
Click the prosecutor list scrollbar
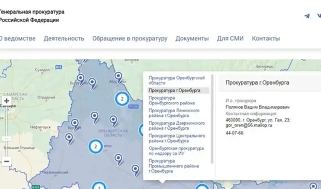coord(212,119)
